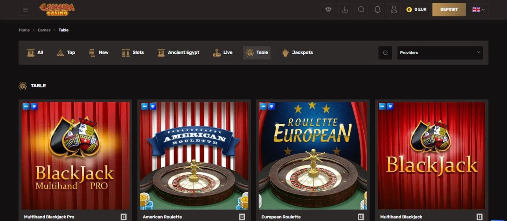
Task: Open the notifications bell
Action: tap(377, 9)
